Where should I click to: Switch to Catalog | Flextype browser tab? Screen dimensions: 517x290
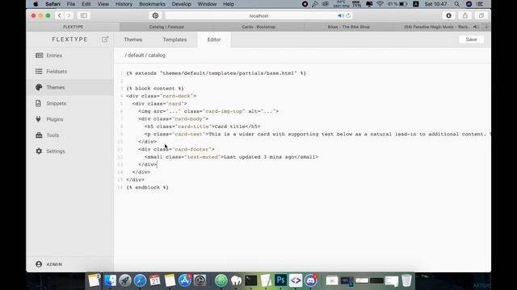pos(166,27)
